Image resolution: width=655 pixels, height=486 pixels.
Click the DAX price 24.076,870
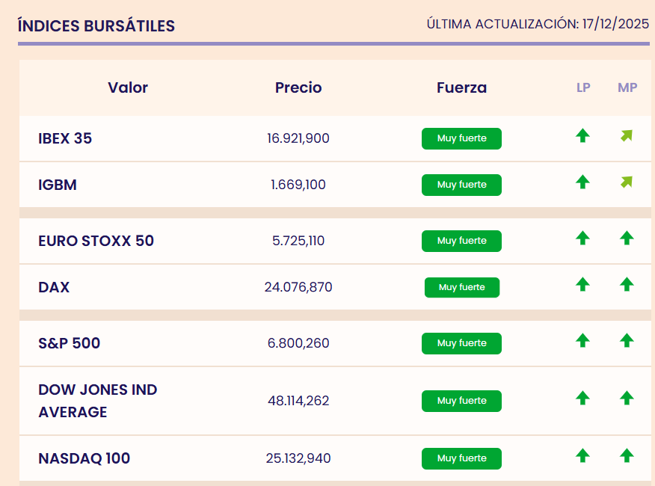(x=298, y=287)
